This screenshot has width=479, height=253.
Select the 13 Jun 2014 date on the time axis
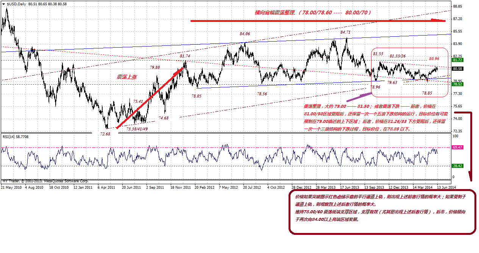tap(446, 187)
